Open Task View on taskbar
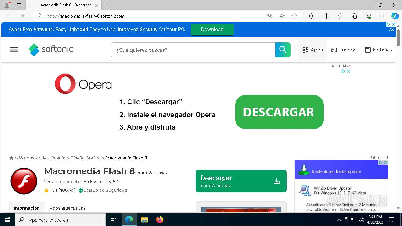402x226 pixels. pos(113,220)
